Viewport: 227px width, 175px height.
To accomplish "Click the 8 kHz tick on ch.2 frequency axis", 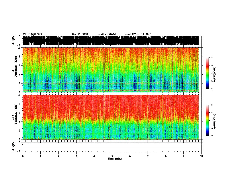I will pos(20,104).
